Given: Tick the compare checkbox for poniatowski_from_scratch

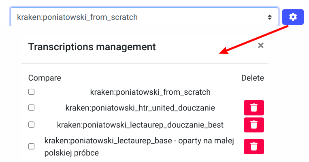Looking at the screenshot, I should click(31, 92).
